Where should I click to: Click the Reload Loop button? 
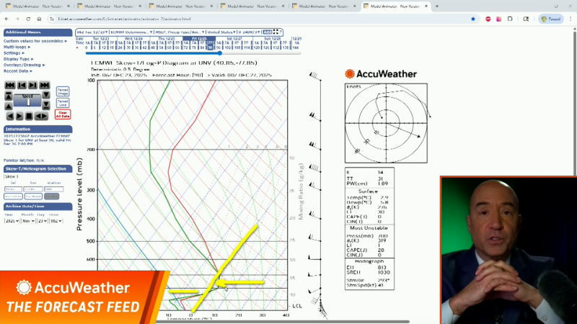(x=63, y=103)
